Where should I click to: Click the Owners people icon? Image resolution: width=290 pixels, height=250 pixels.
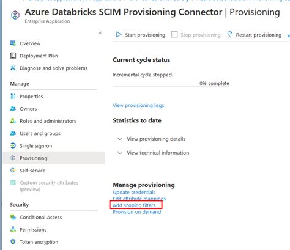click(13, 109)
